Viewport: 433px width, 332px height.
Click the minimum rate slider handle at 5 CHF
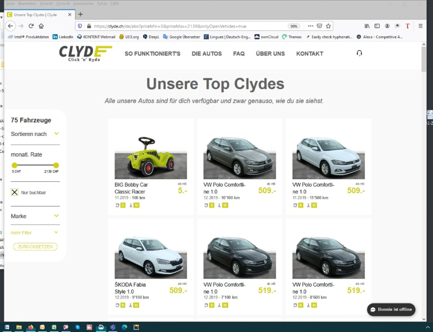(14, 165)
